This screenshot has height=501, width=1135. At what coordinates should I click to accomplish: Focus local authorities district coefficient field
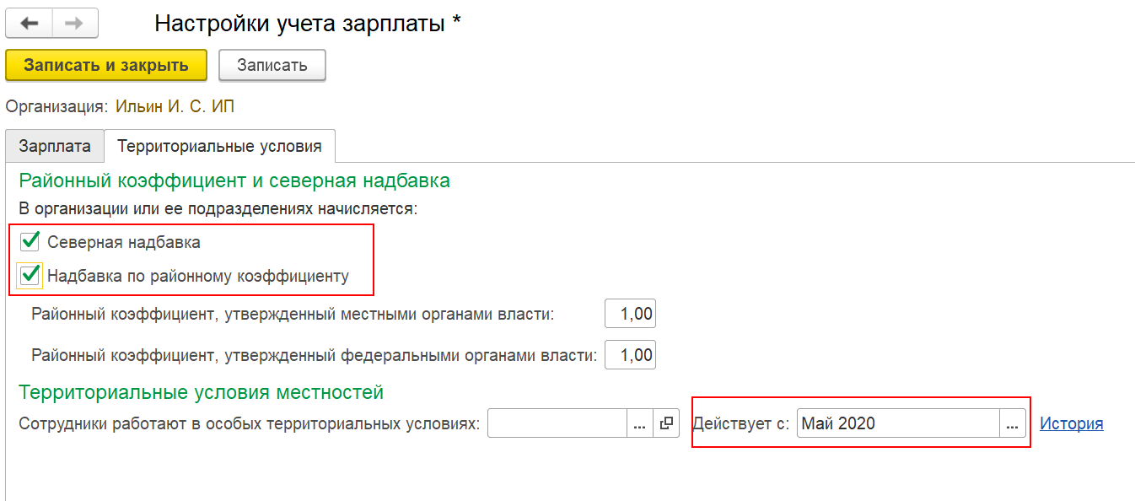[x=630, y=315]
